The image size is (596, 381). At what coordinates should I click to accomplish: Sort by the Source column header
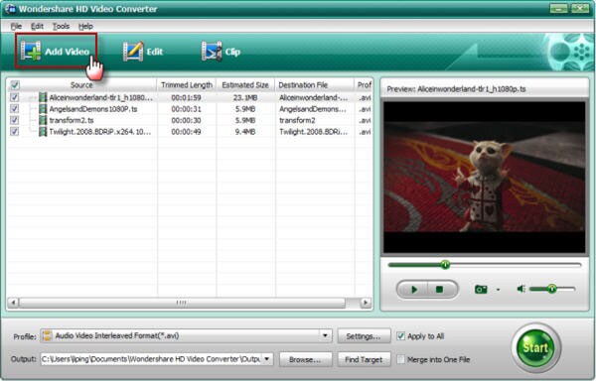point(81,84)
